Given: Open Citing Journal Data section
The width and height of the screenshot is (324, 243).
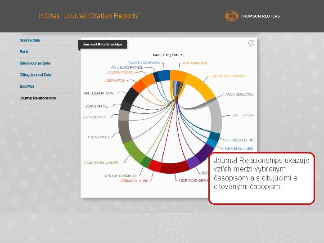Looking at the screenshot, I should [36, 75].
